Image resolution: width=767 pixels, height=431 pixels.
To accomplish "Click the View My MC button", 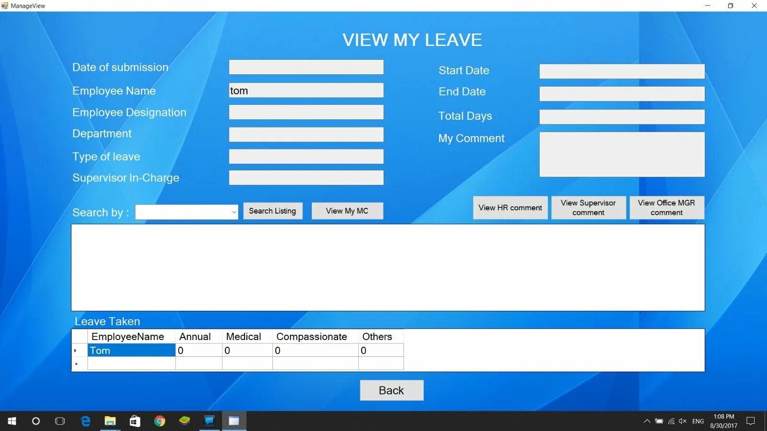I will [x=347, y=211].
